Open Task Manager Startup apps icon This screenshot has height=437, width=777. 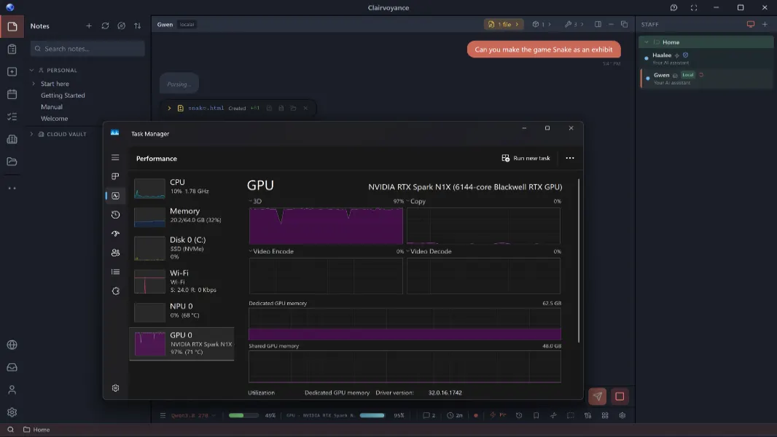tap(115, 234)
